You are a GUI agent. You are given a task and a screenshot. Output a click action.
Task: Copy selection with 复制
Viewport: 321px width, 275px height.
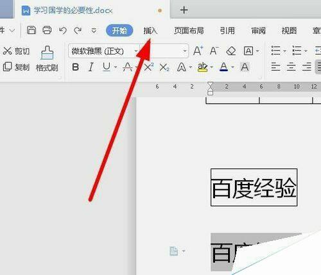[x=16, y=67]
